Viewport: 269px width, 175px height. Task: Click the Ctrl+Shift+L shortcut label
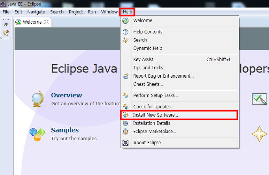pos(219,60)
